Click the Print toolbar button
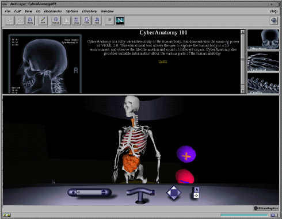The width and height of the screenshot is (282, 219). (x=86, y=21)
